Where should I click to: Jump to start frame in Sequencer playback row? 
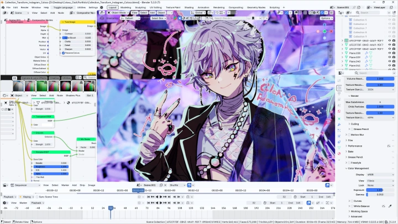pyautogui.click(x=149, y=196)
